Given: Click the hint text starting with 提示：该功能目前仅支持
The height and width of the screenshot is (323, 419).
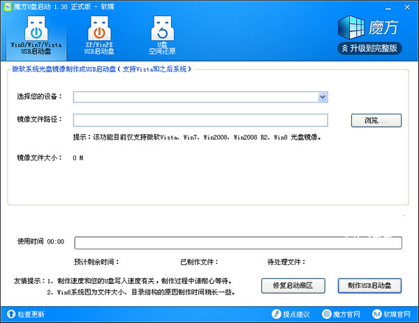Looking at the screenshot, I should coord(197,137).
